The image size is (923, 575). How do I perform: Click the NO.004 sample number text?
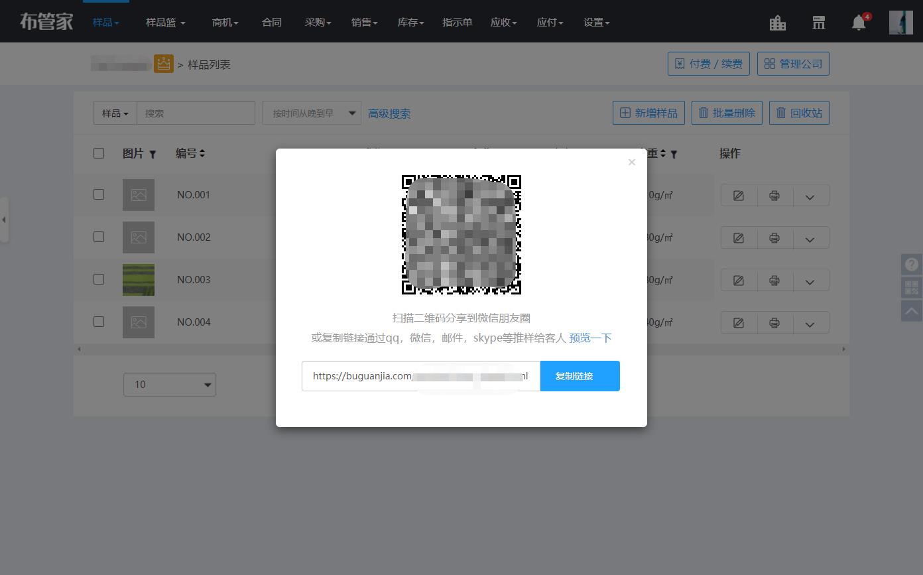194,322
